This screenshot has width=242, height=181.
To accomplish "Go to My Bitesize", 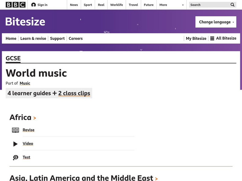I will (196, 39).
